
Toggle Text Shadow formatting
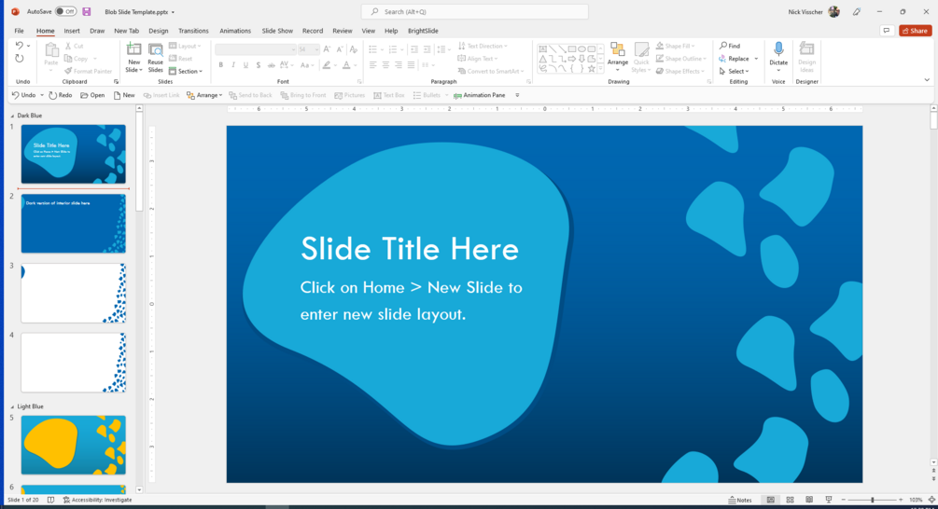tap(259, 65)
